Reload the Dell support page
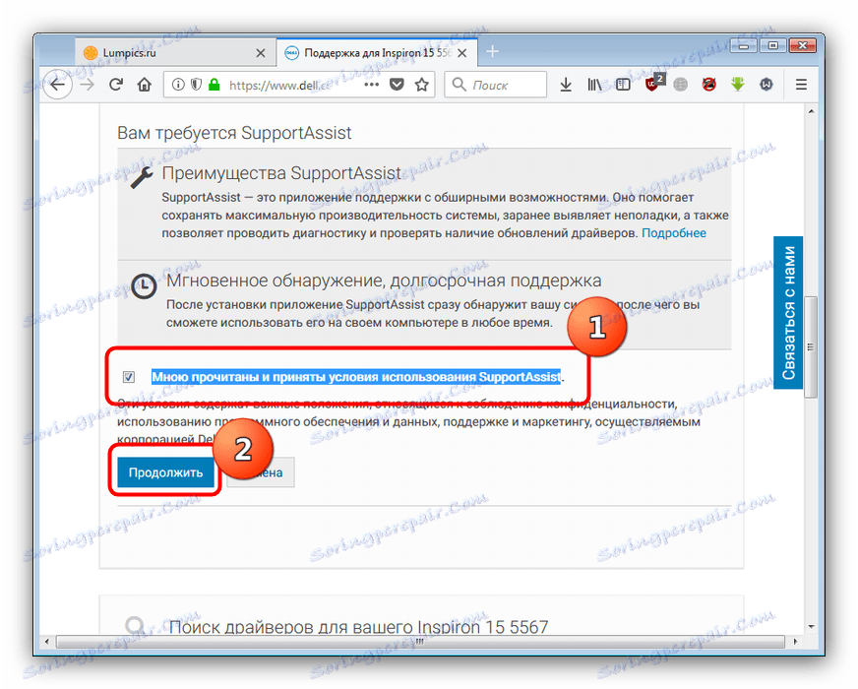This screenshot has height=689, width=858. click(115, 85)
